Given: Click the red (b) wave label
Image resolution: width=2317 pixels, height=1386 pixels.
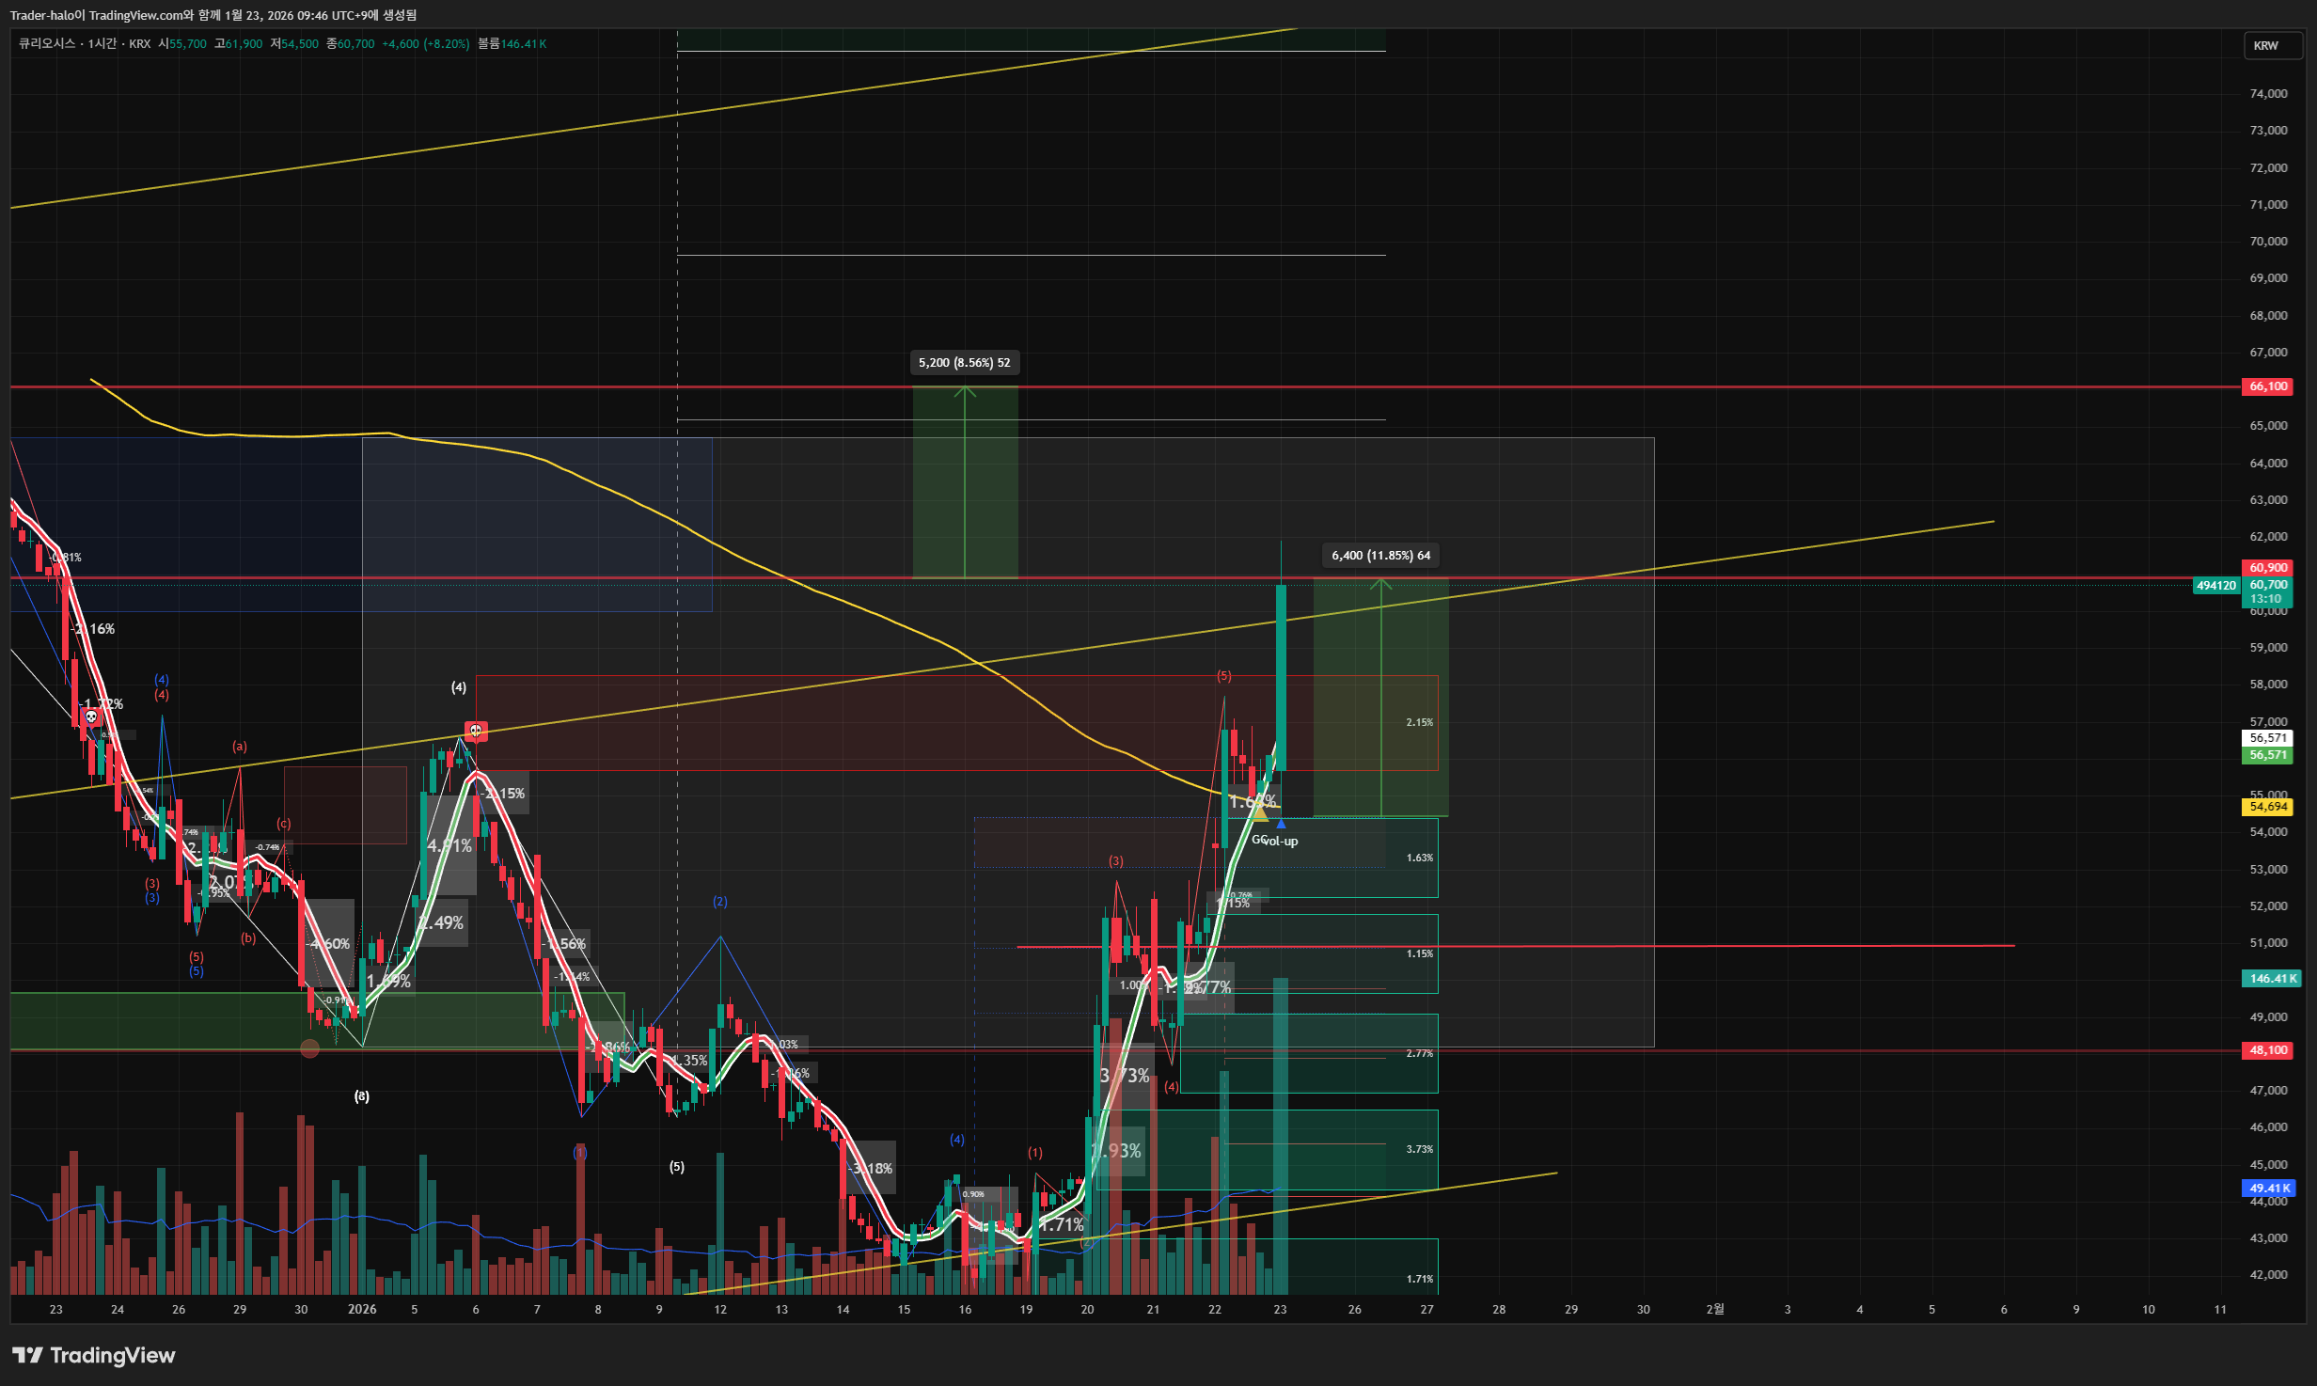Looking at the screenshot, I should coord(248,938).
